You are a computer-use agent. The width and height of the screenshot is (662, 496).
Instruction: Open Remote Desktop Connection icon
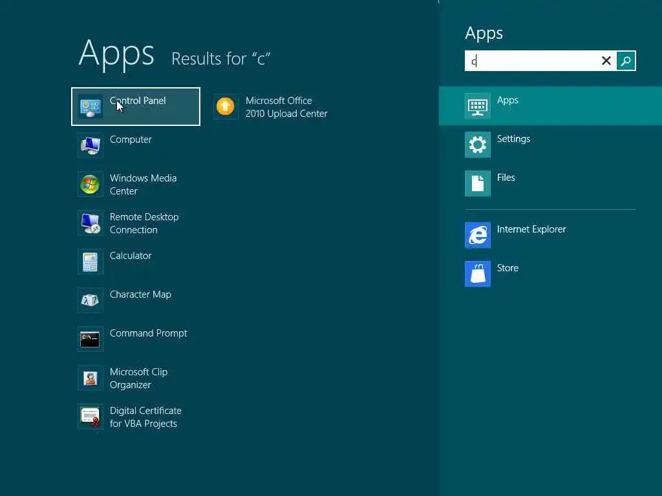tap(91, 223)
